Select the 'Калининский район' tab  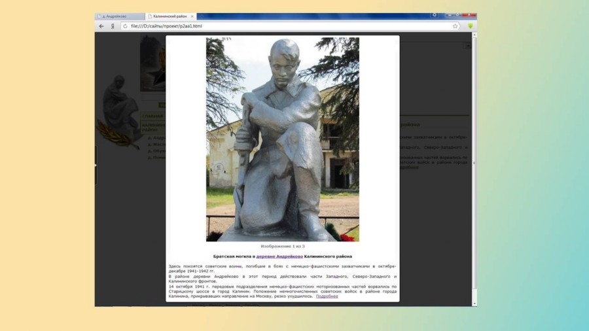click(x=169, y=16)
